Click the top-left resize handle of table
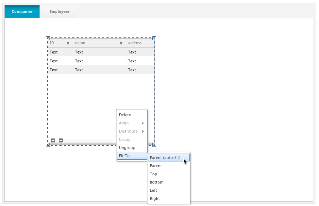This screenshot has height=206, width=319. [48, 38]
